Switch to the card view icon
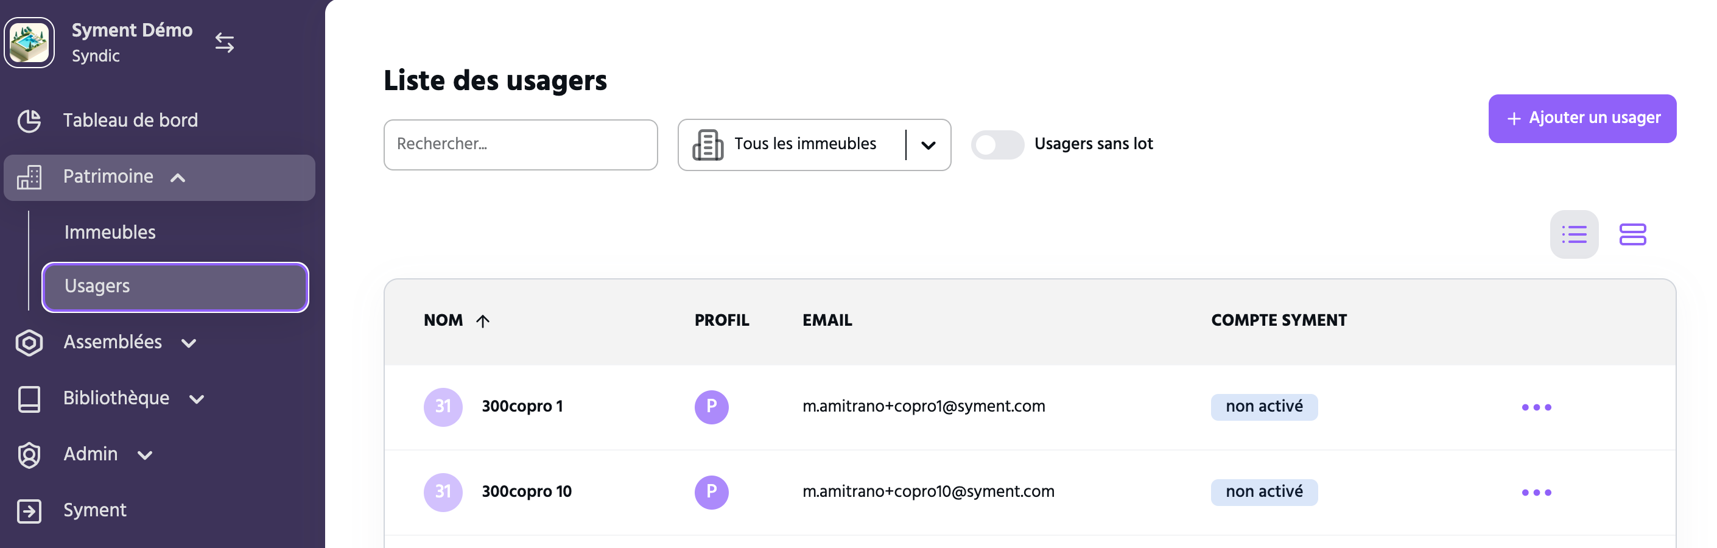This screenshot has width=1717, height=548. pyautogui.click(x=1632, y=234)
